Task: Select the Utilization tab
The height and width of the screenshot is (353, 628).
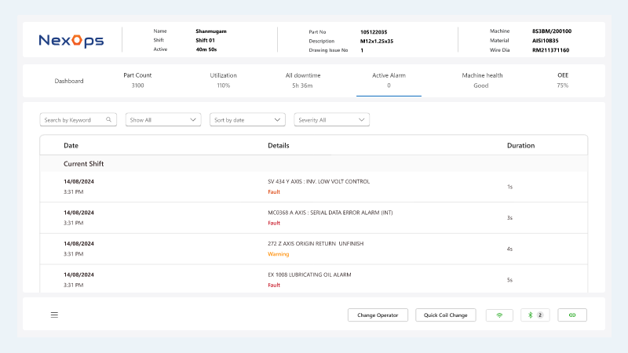Action: [x=224, y=80]
